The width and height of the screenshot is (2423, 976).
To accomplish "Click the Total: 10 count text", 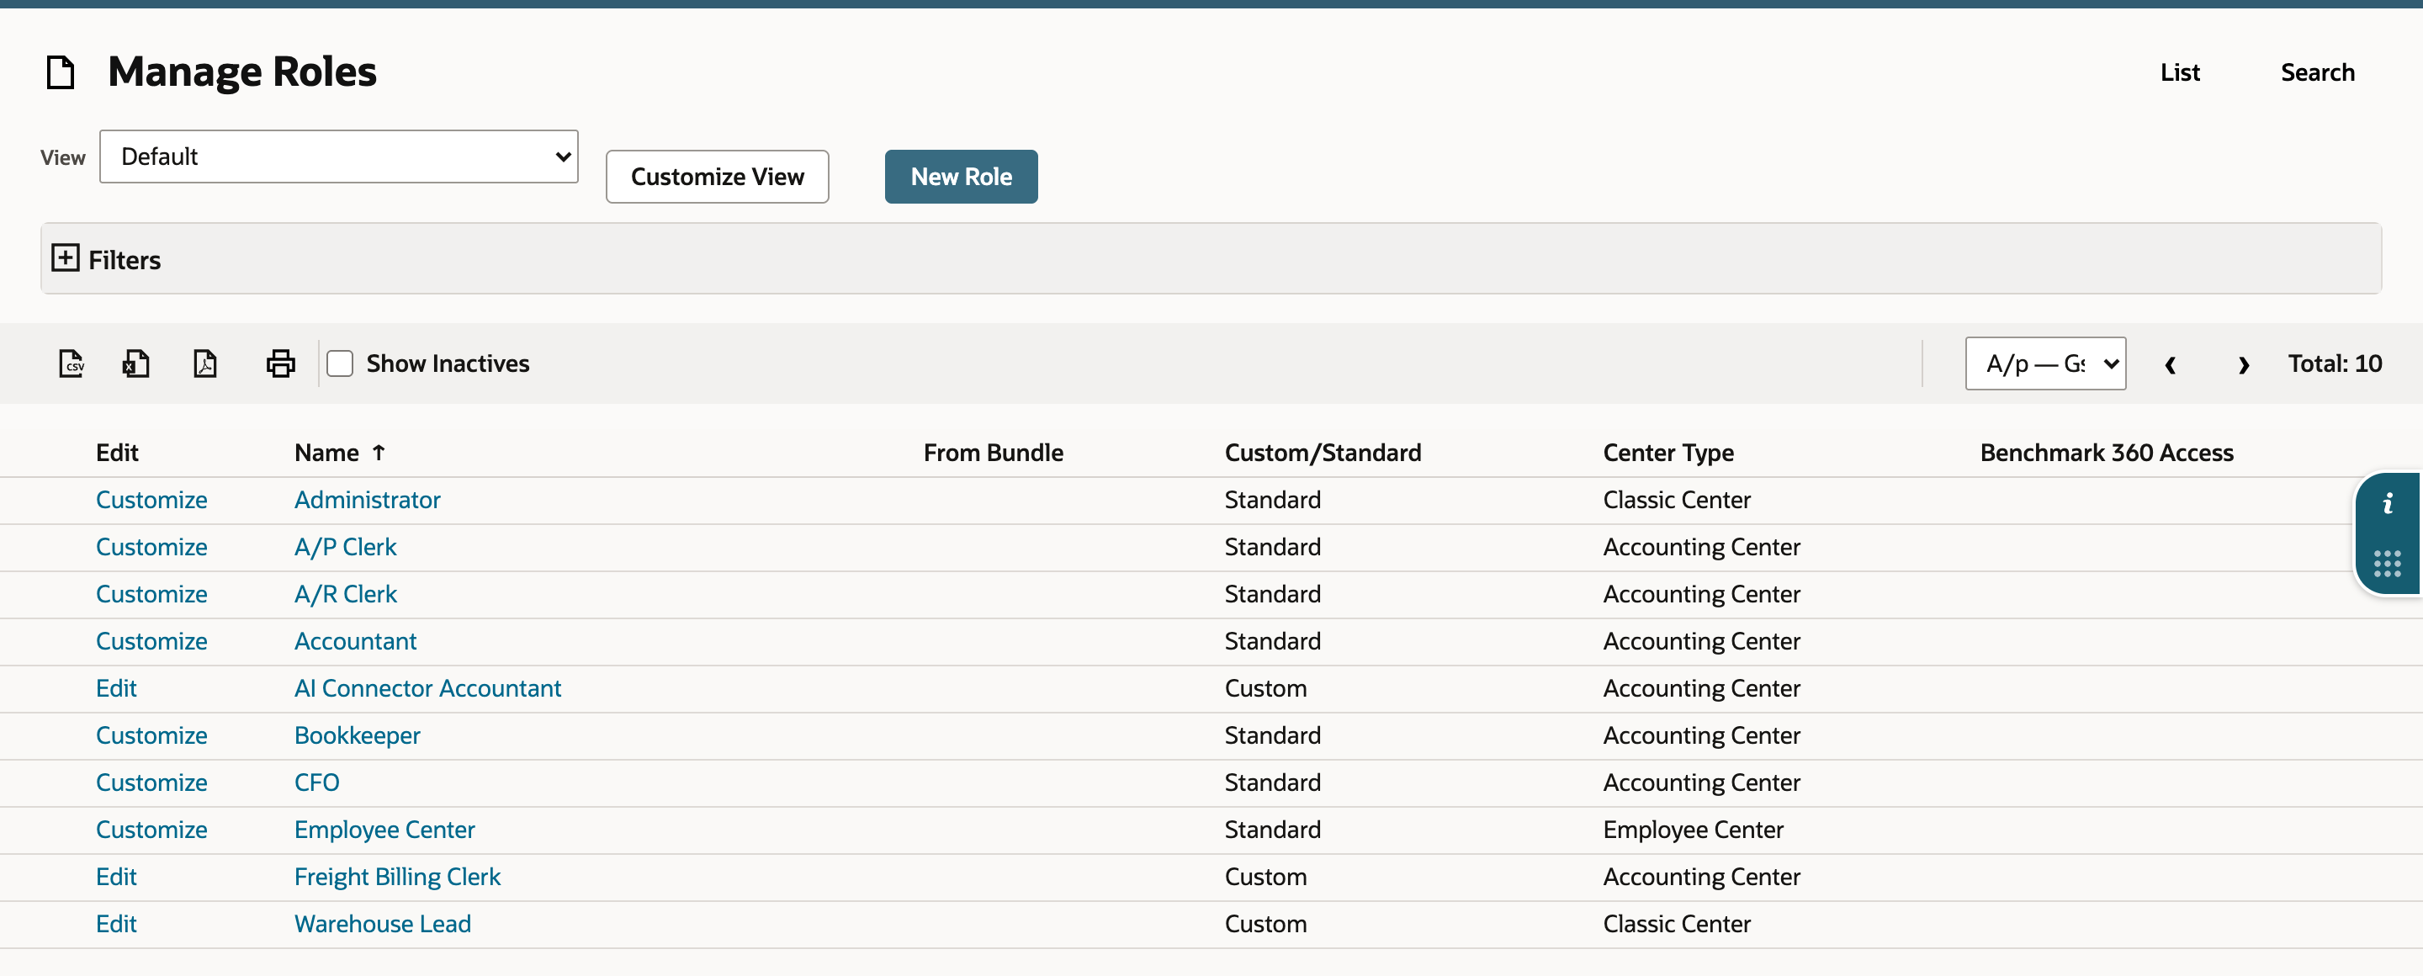I will pyautogui.click(x=2334, y=363).
